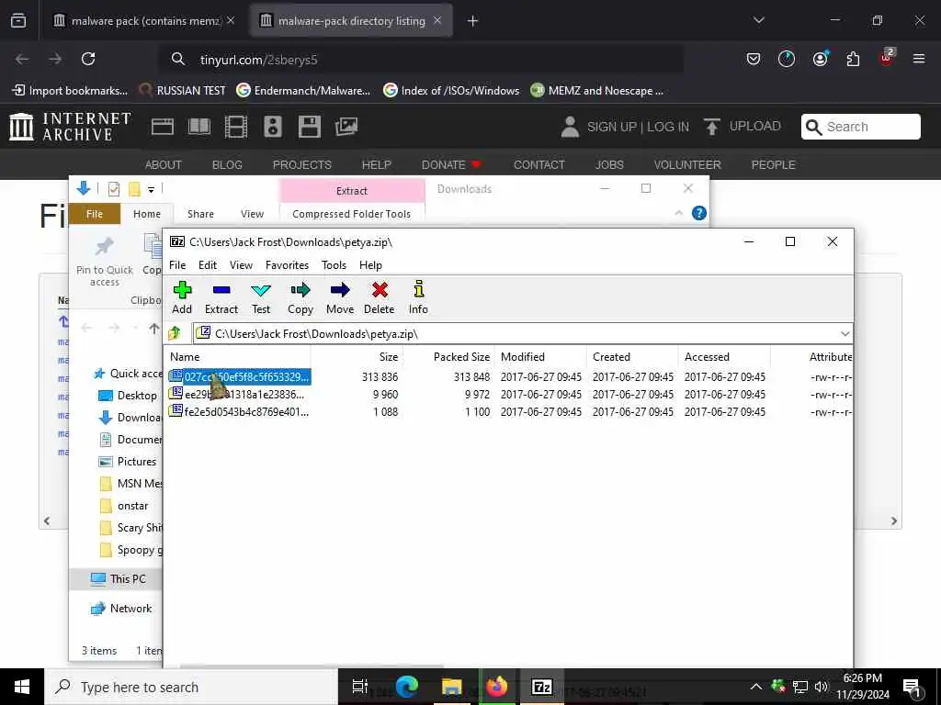Click the Copy toolbar icon in 7-Zip
This screenshot has width=941, height=705.
300,297
